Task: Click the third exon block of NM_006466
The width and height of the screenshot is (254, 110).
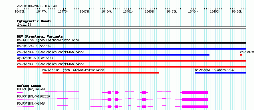Action: (144, 107)
